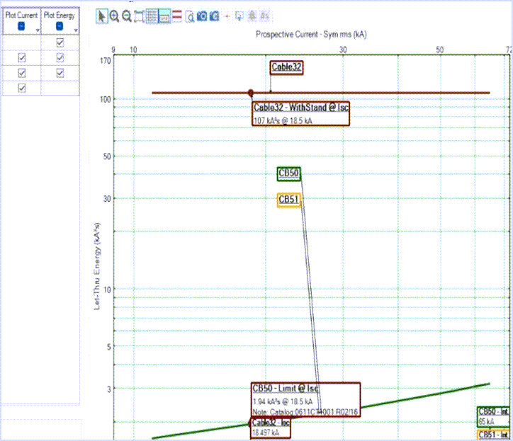Toggle the plot grid lines icon

152,16
